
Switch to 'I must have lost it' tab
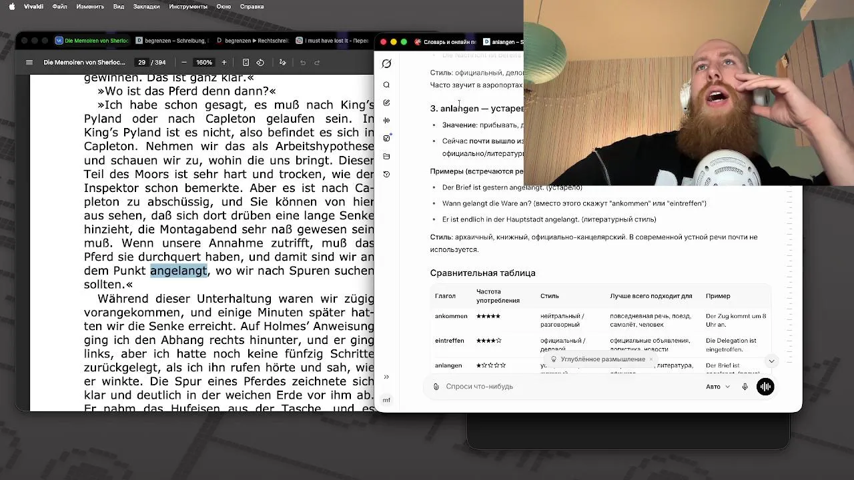point(332,41)
